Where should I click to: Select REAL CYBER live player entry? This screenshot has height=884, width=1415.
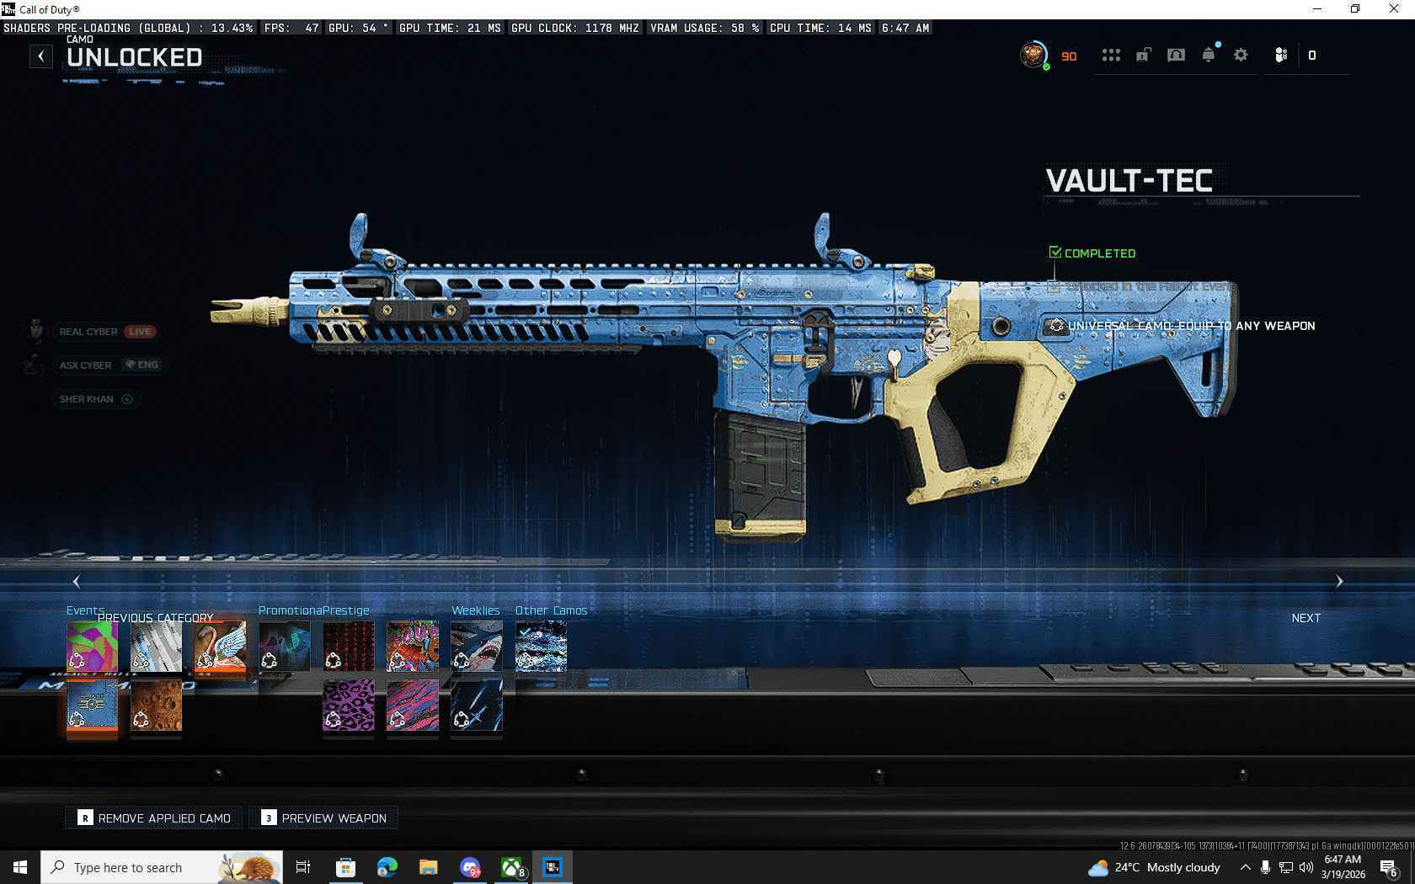coord(106,332)
